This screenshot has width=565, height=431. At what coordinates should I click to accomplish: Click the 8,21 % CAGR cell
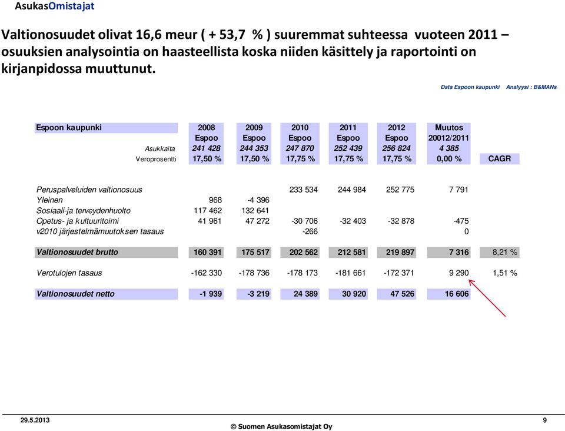pyautogui.click(x=500, y=252)
